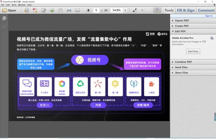Click the Adobe Acrobat Pro icon
Viewport: 216px width, 139px height.
click(212, 38)
